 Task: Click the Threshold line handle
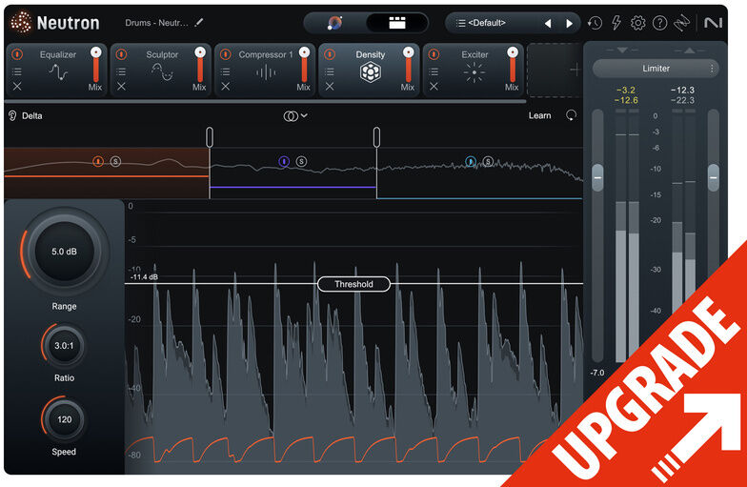tap(353, 284)
